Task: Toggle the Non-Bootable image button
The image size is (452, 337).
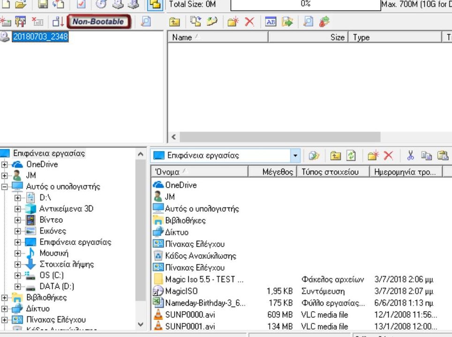Action: coord(98,22)
